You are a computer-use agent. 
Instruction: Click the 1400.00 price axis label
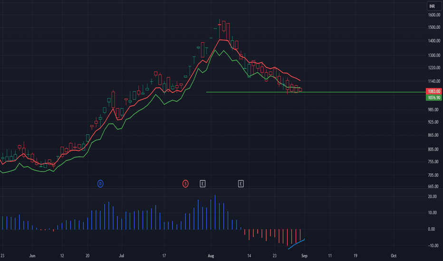434,41
